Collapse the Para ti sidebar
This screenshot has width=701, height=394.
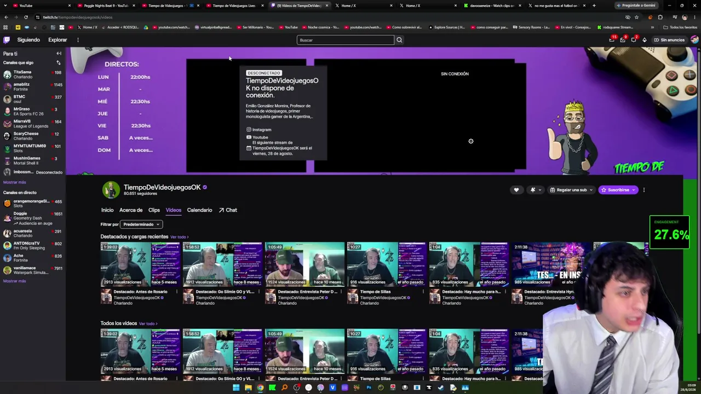tap(59, 54)
